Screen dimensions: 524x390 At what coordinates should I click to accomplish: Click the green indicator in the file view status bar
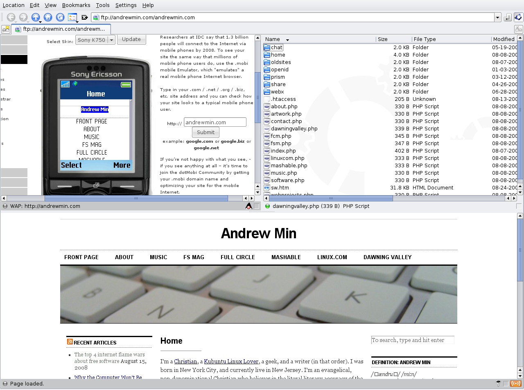[268, 206]
